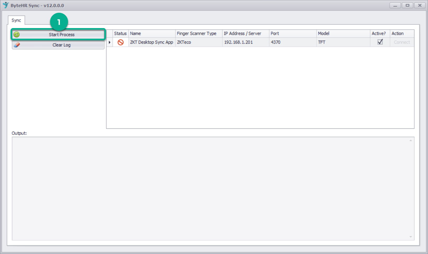This screenshot has height=254, width=428.
Task: Click the Connect action link
Action: (402, 42)
